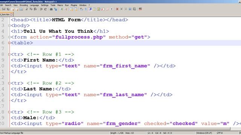
Task: Click the ABC spell check toolbar icon
Action: (140, 9)
